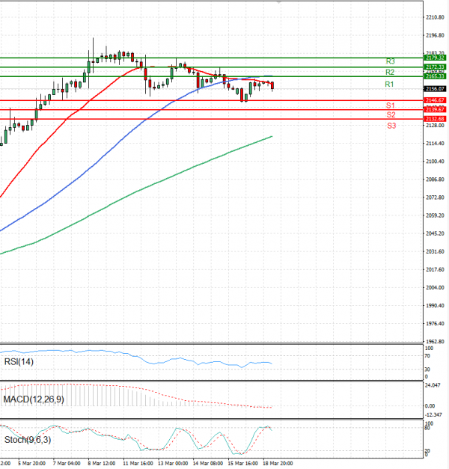This screenshot has height=469, width=449.
Task: Click the 7 Mar 04:00 time label
Action: 67,463
